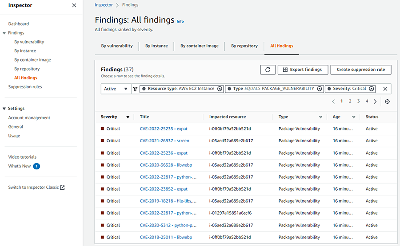Go to page 4
This screenshot has width=400, height=246.
[x=367, y=101]
